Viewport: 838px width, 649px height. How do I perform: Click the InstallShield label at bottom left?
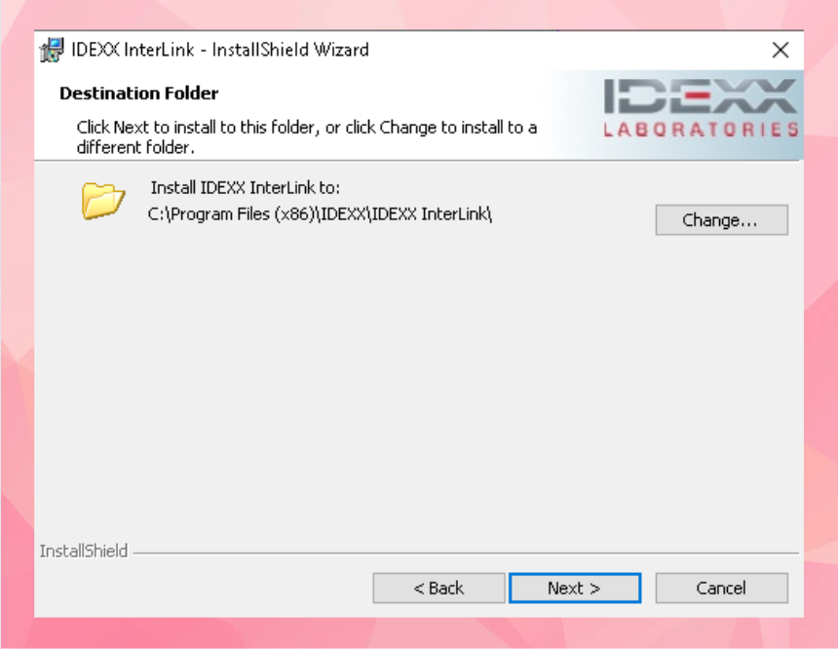click(x=84, y=552)
